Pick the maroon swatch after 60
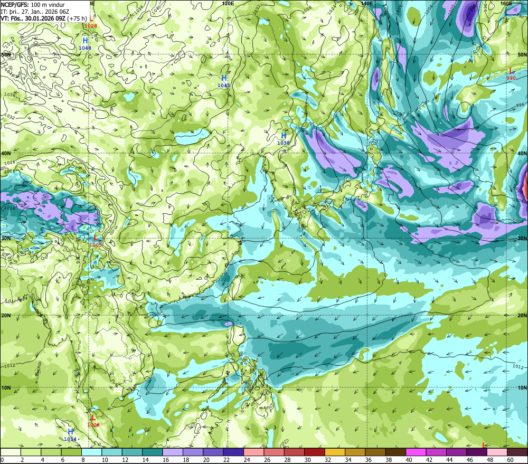The image size is (528, 464). point(517,452)
